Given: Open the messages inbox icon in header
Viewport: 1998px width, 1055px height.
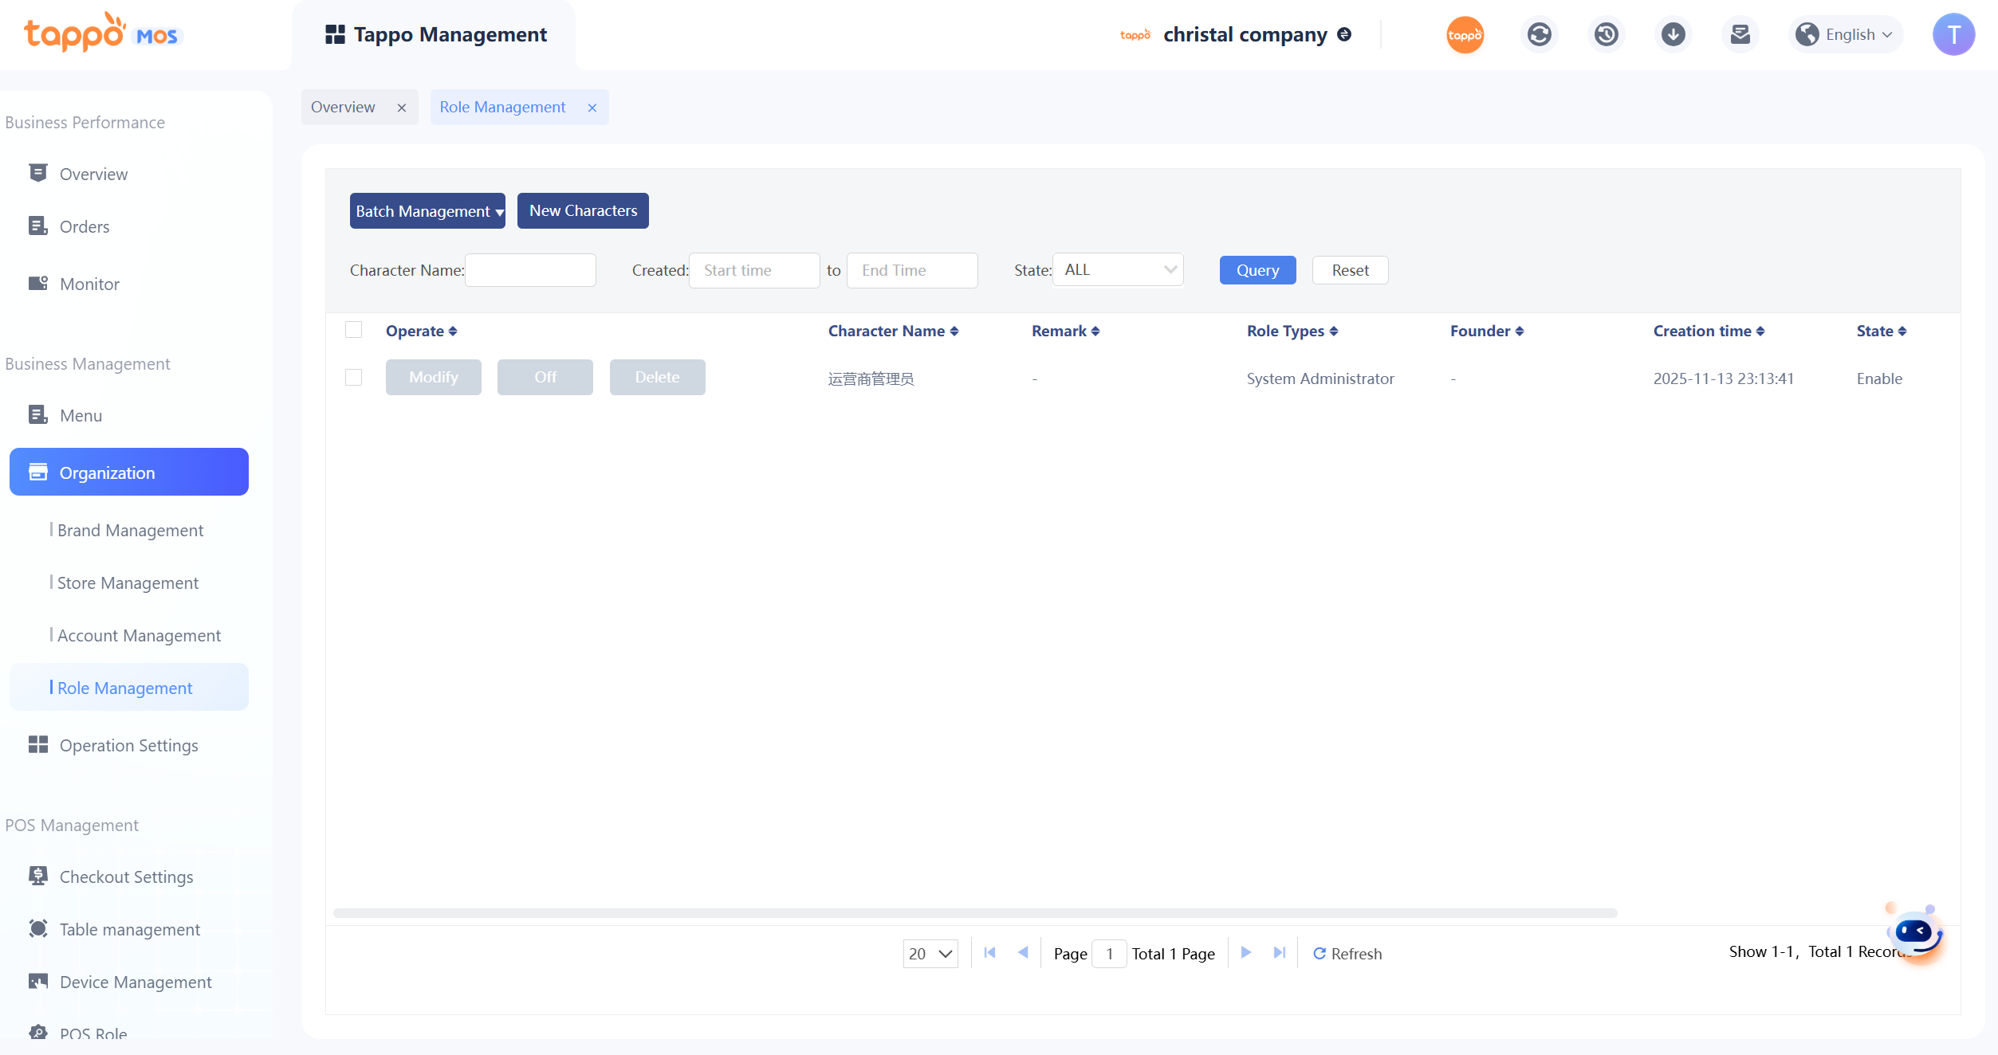Looking at the screenshot, I should pyautogui.click(x=1740, y=34).
